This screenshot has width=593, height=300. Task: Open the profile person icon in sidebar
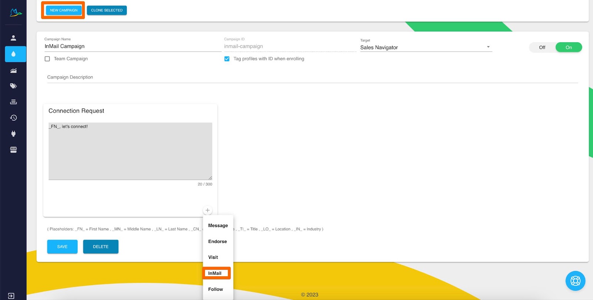(13, 38)
